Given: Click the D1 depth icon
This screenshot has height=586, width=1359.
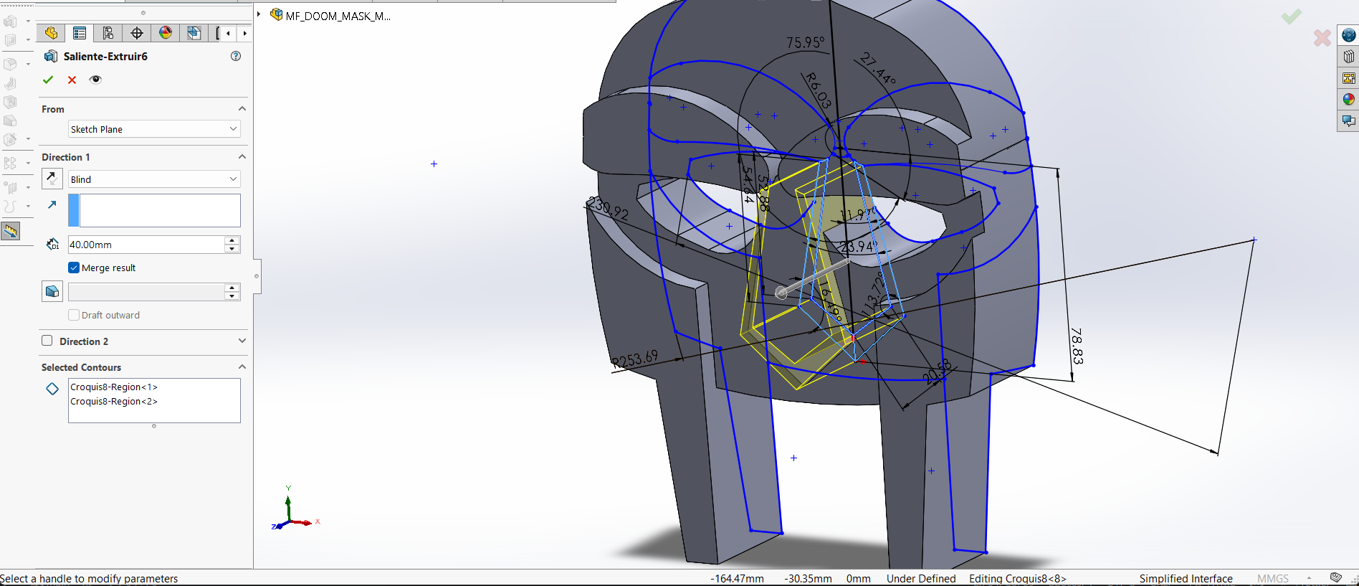Looking at the screenshot, I should pyautogui.click(x=52, y=245).
